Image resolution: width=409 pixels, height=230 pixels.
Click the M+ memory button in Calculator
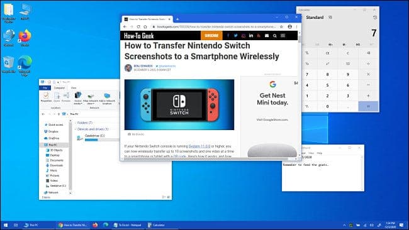[x=331, y=45]
